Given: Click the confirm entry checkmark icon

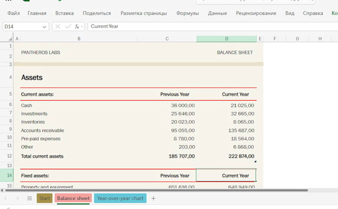Looking at the screenshot, I should tap(68, 26).
